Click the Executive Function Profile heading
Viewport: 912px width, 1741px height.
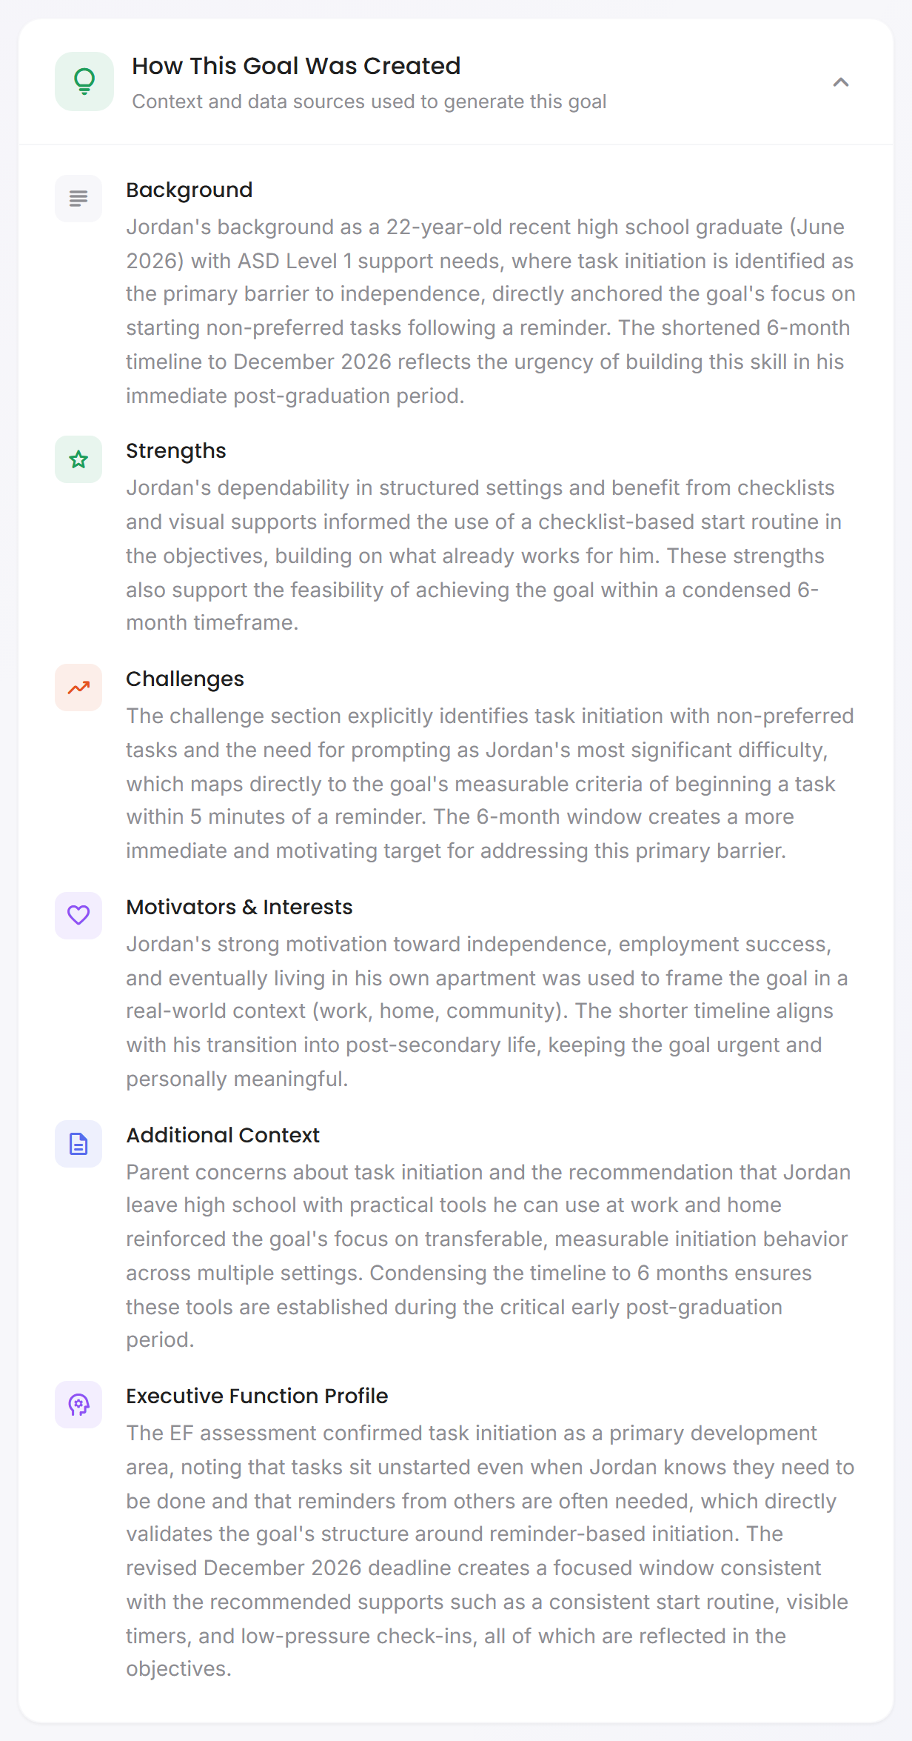pos(257,1397)
